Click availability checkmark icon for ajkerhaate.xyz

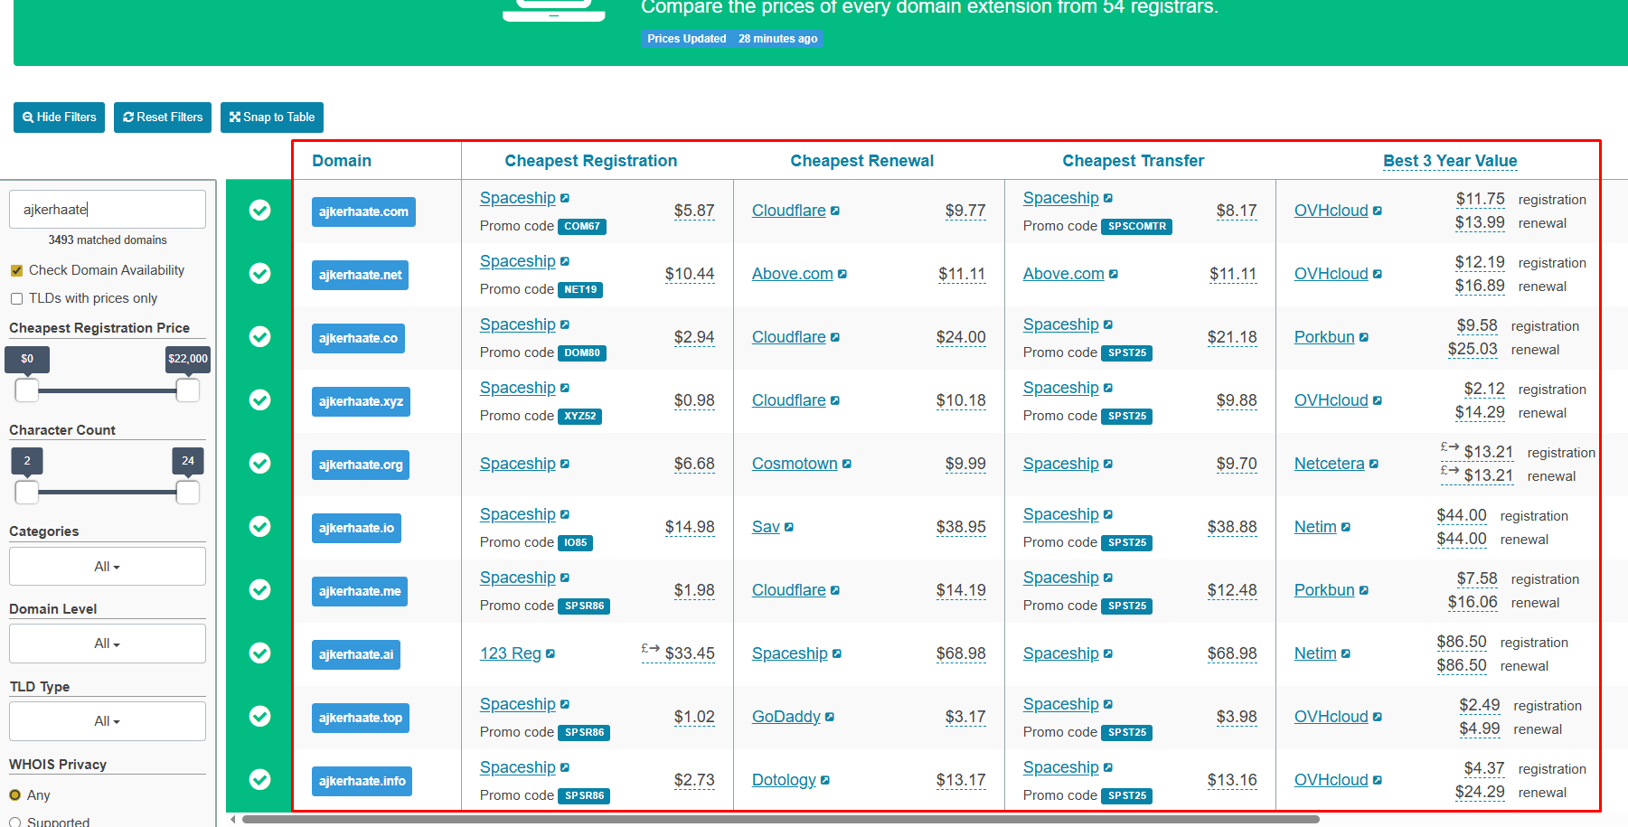[259, 399]
